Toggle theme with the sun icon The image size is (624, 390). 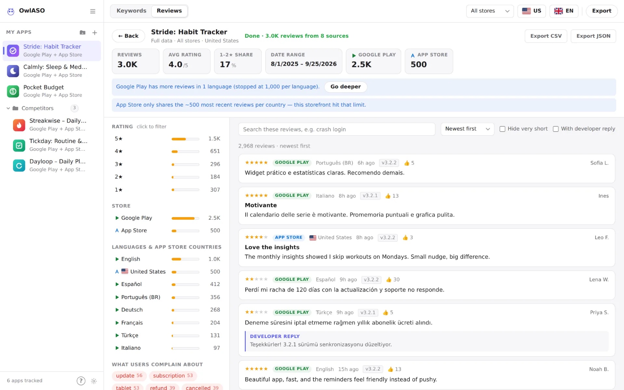pyautogui.click(x=94, y=381)
